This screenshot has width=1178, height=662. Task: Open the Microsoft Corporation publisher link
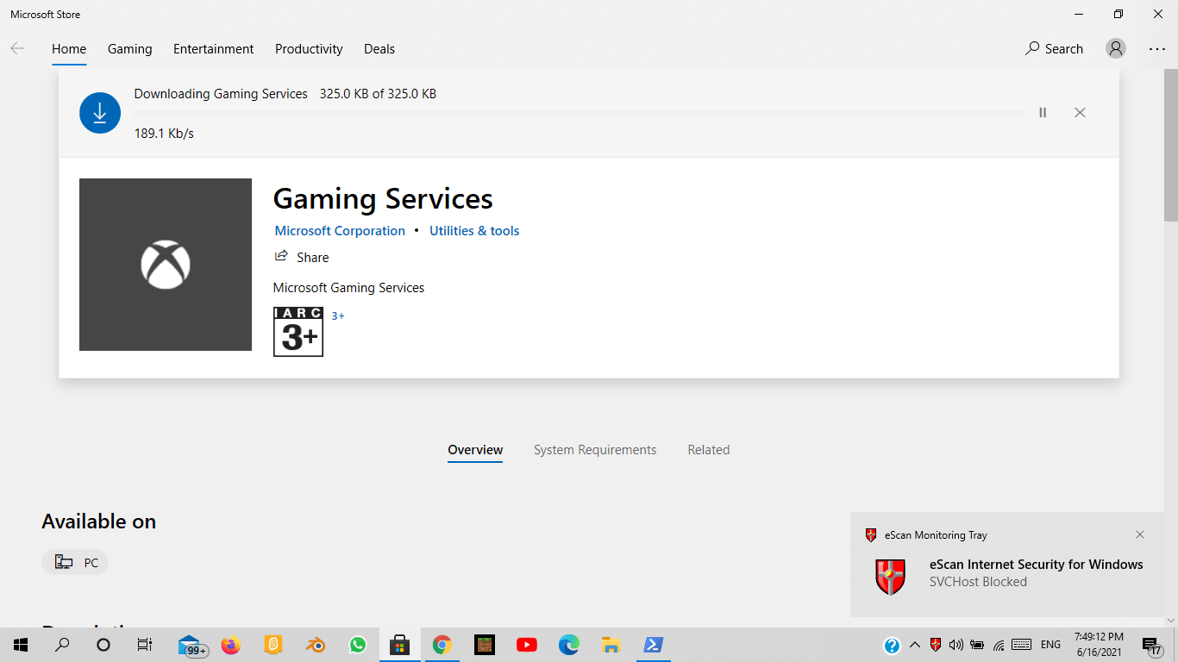(340, 231)
